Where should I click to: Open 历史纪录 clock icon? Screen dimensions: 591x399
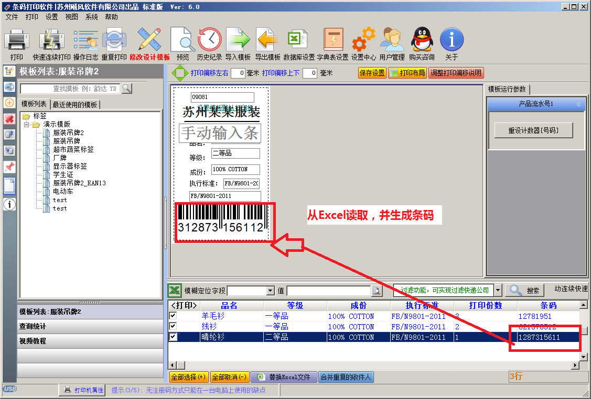(210, 39)
